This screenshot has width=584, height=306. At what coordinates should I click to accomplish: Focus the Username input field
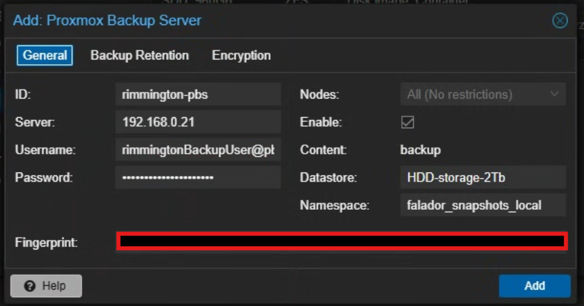[x=198, y=150]
